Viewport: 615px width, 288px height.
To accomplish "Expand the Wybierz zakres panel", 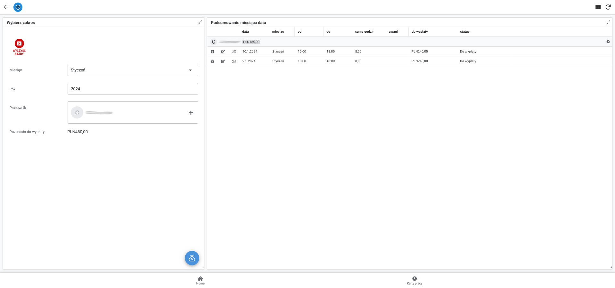I will pos(200,22).
